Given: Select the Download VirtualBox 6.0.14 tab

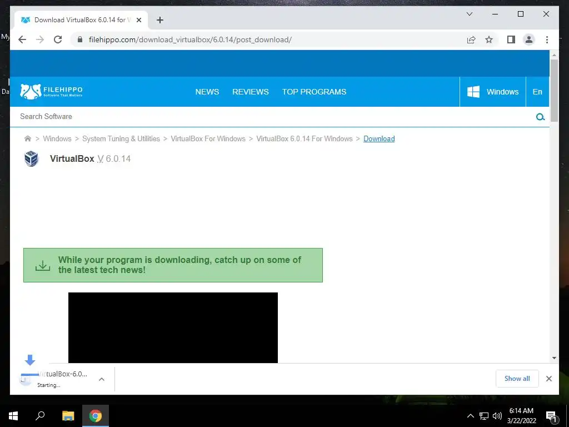Looking at the screenshot, I should coord(81,20).
